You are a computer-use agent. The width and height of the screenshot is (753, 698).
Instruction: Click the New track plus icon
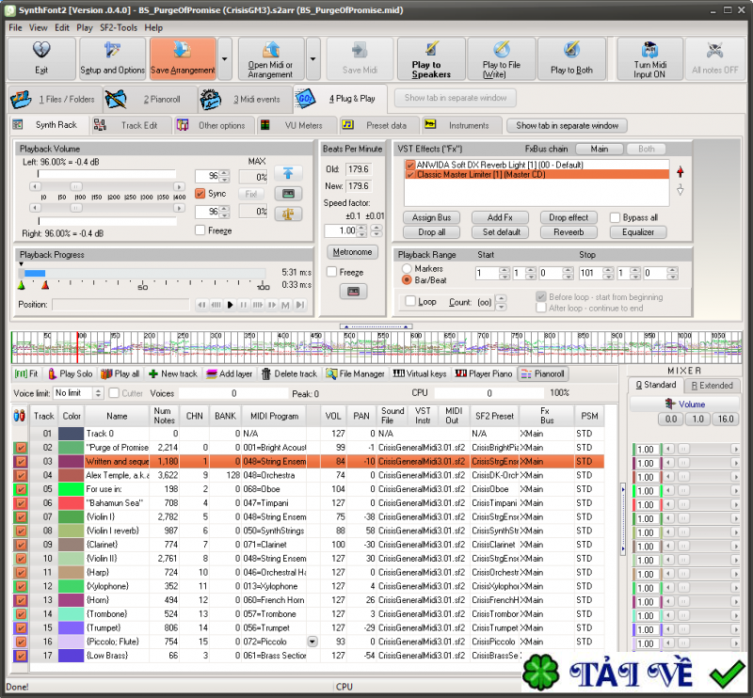154,373
